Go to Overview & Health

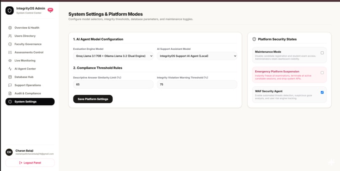30,28
